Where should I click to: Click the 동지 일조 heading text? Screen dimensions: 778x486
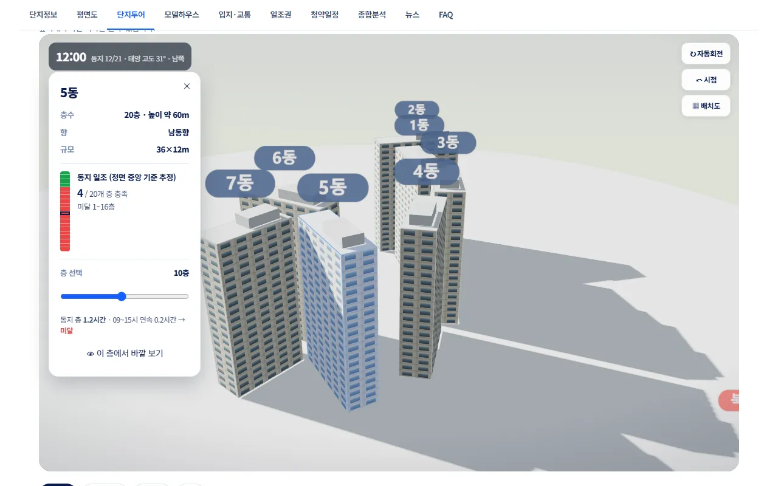[x=126, y=177]
